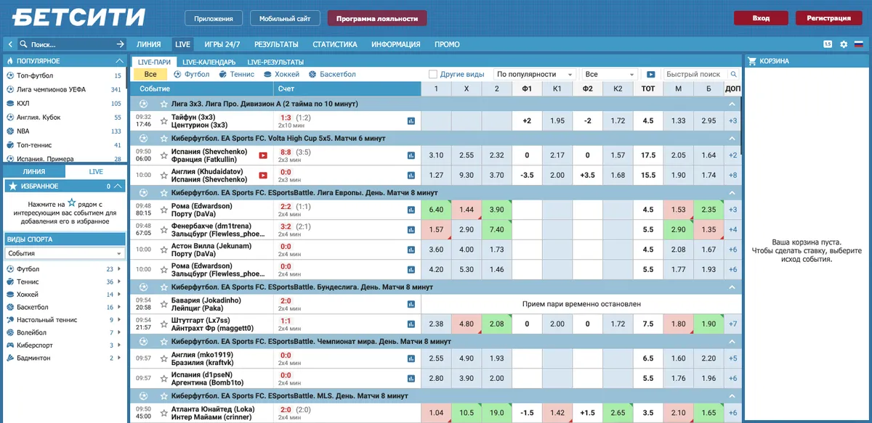Favorite the Атланта Юнайтед (Loka) match star
Screen dimensions: 872x423
tap(163, 413)
